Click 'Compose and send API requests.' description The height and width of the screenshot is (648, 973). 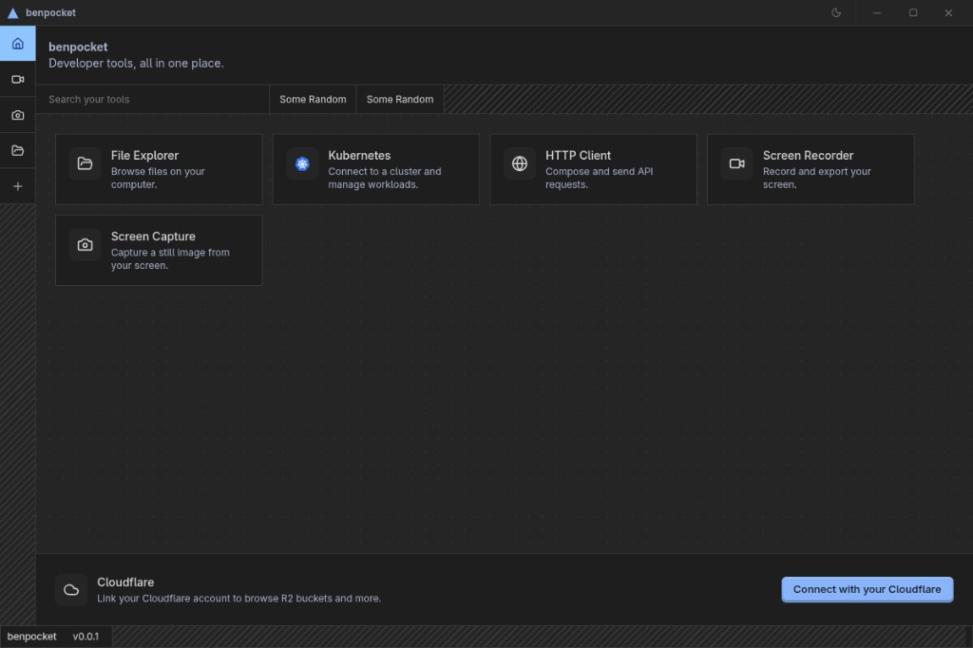599,178
